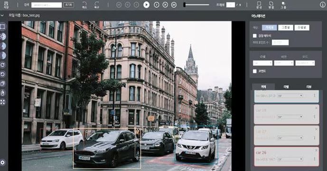
Task: Open the class dropdown on car 26 card
Action: click(290, 159)
